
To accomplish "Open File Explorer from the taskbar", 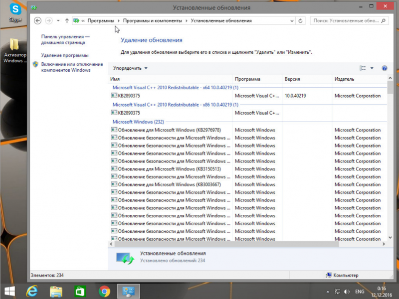I will pos(56,292).
